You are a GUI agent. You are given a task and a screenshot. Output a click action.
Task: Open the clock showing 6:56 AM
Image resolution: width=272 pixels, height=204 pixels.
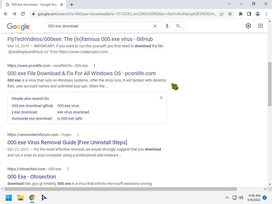254,198
